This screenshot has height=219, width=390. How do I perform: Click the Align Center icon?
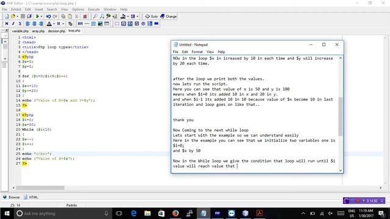point(34,24)
